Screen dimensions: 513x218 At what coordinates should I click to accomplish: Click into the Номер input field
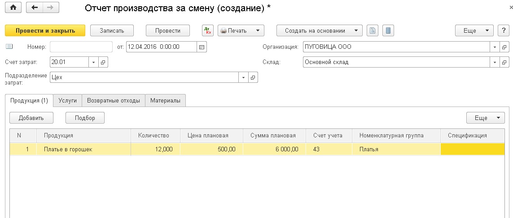[x=81, y=47]
